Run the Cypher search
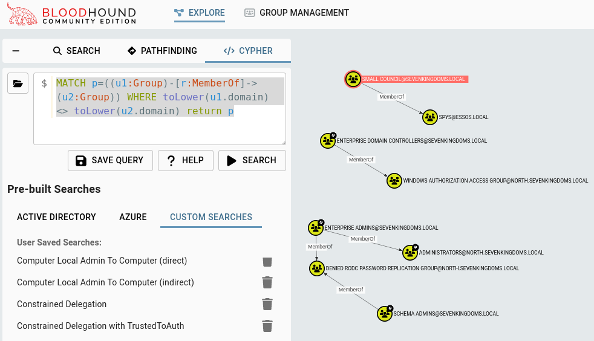This screenshot has width=594, height=341. (x=252, y=160)
